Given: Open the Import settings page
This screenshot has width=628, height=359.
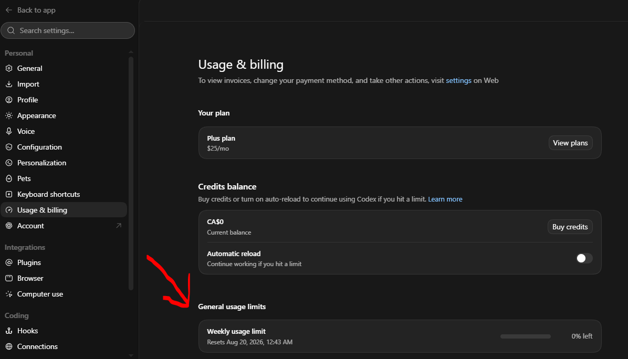Looking at the screenshot, I should [64, 84].
